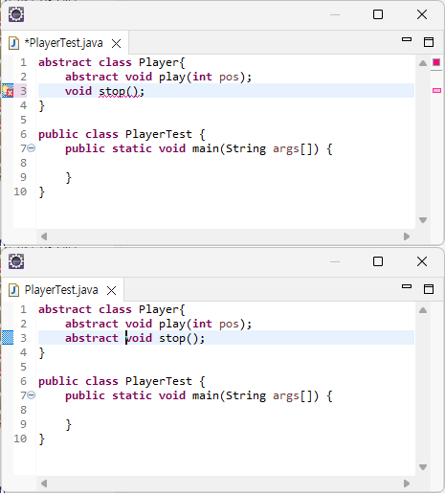Close the *PlayerTest.java tab in the top window
Viewport: 445px width, 495px height.
pos(117,43)
